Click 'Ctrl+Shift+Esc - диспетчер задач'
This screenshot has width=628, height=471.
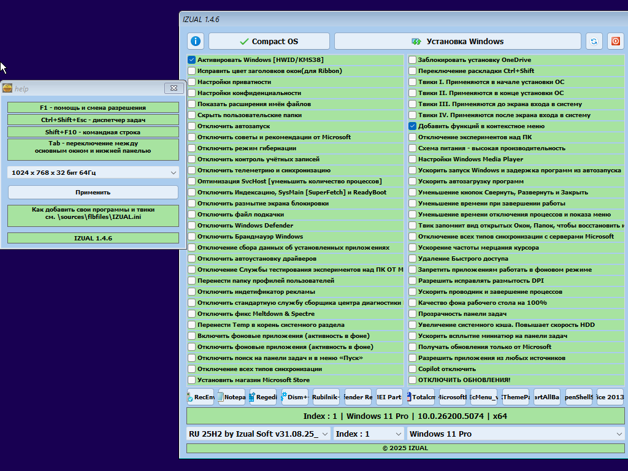point(93,120)
